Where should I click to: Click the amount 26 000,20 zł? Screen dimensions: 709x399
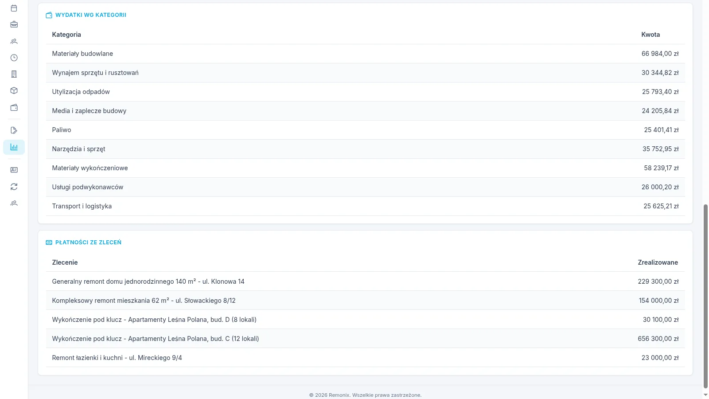(660, 187)
